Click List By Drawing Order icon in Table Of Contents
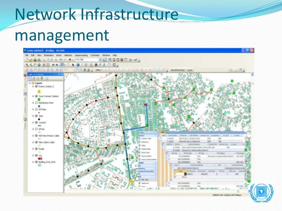The image size is (282, 211). pos(30,78)
